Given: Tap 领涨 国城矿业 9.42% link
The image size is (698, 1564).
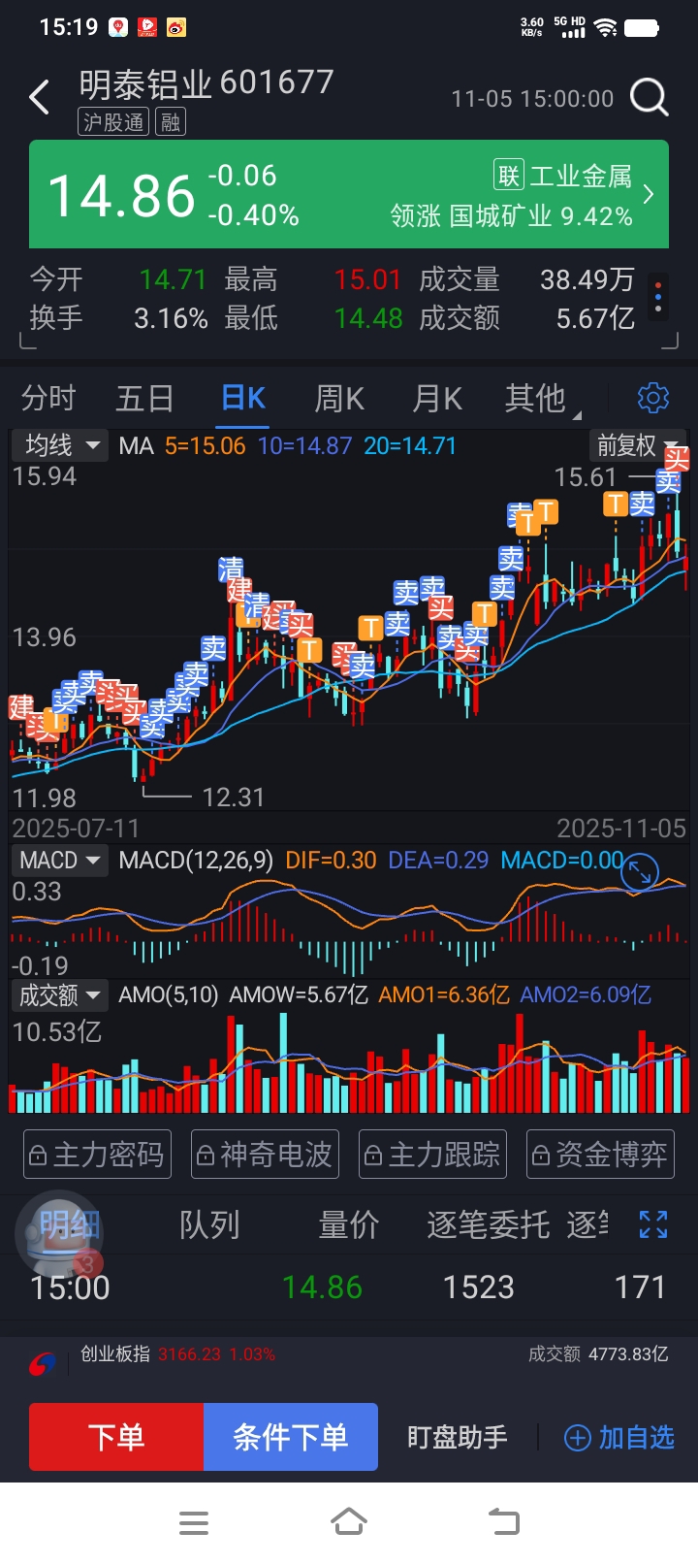Looking at the screenshot, I should (512, 215).
